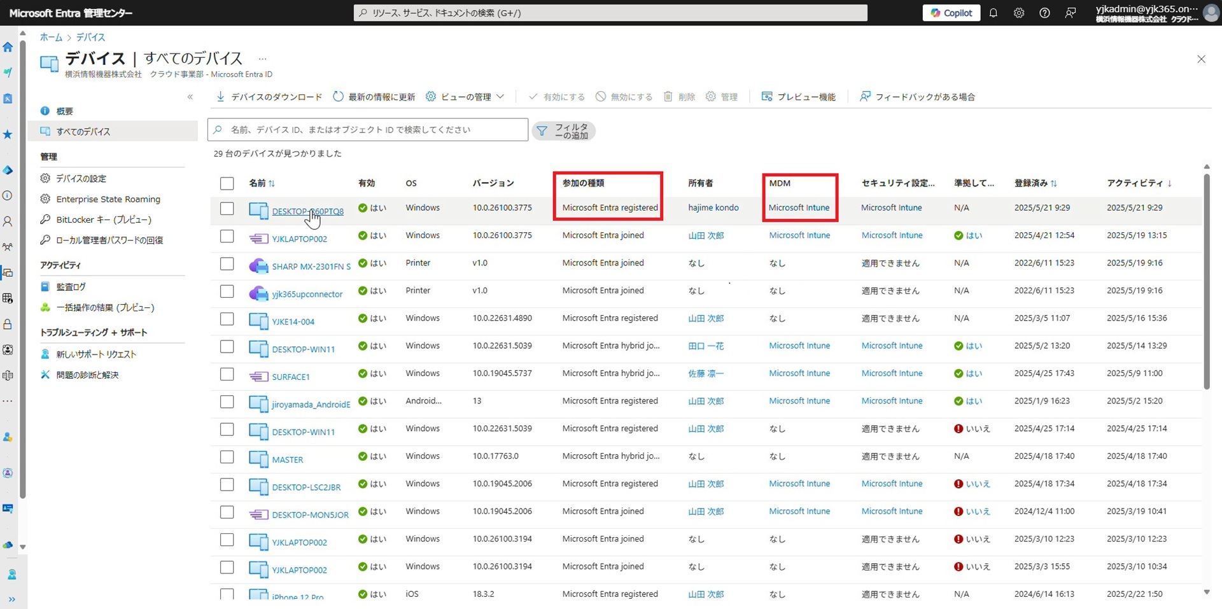Sort by the 名前 column header

[x=262, y=183]
